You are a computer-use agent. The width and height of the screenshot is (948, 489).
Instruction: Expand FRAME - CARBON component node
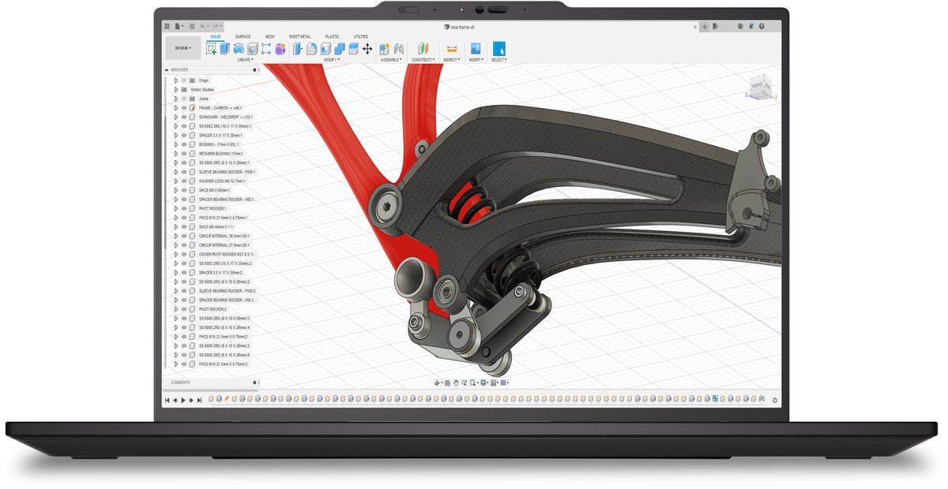point(176,108)
